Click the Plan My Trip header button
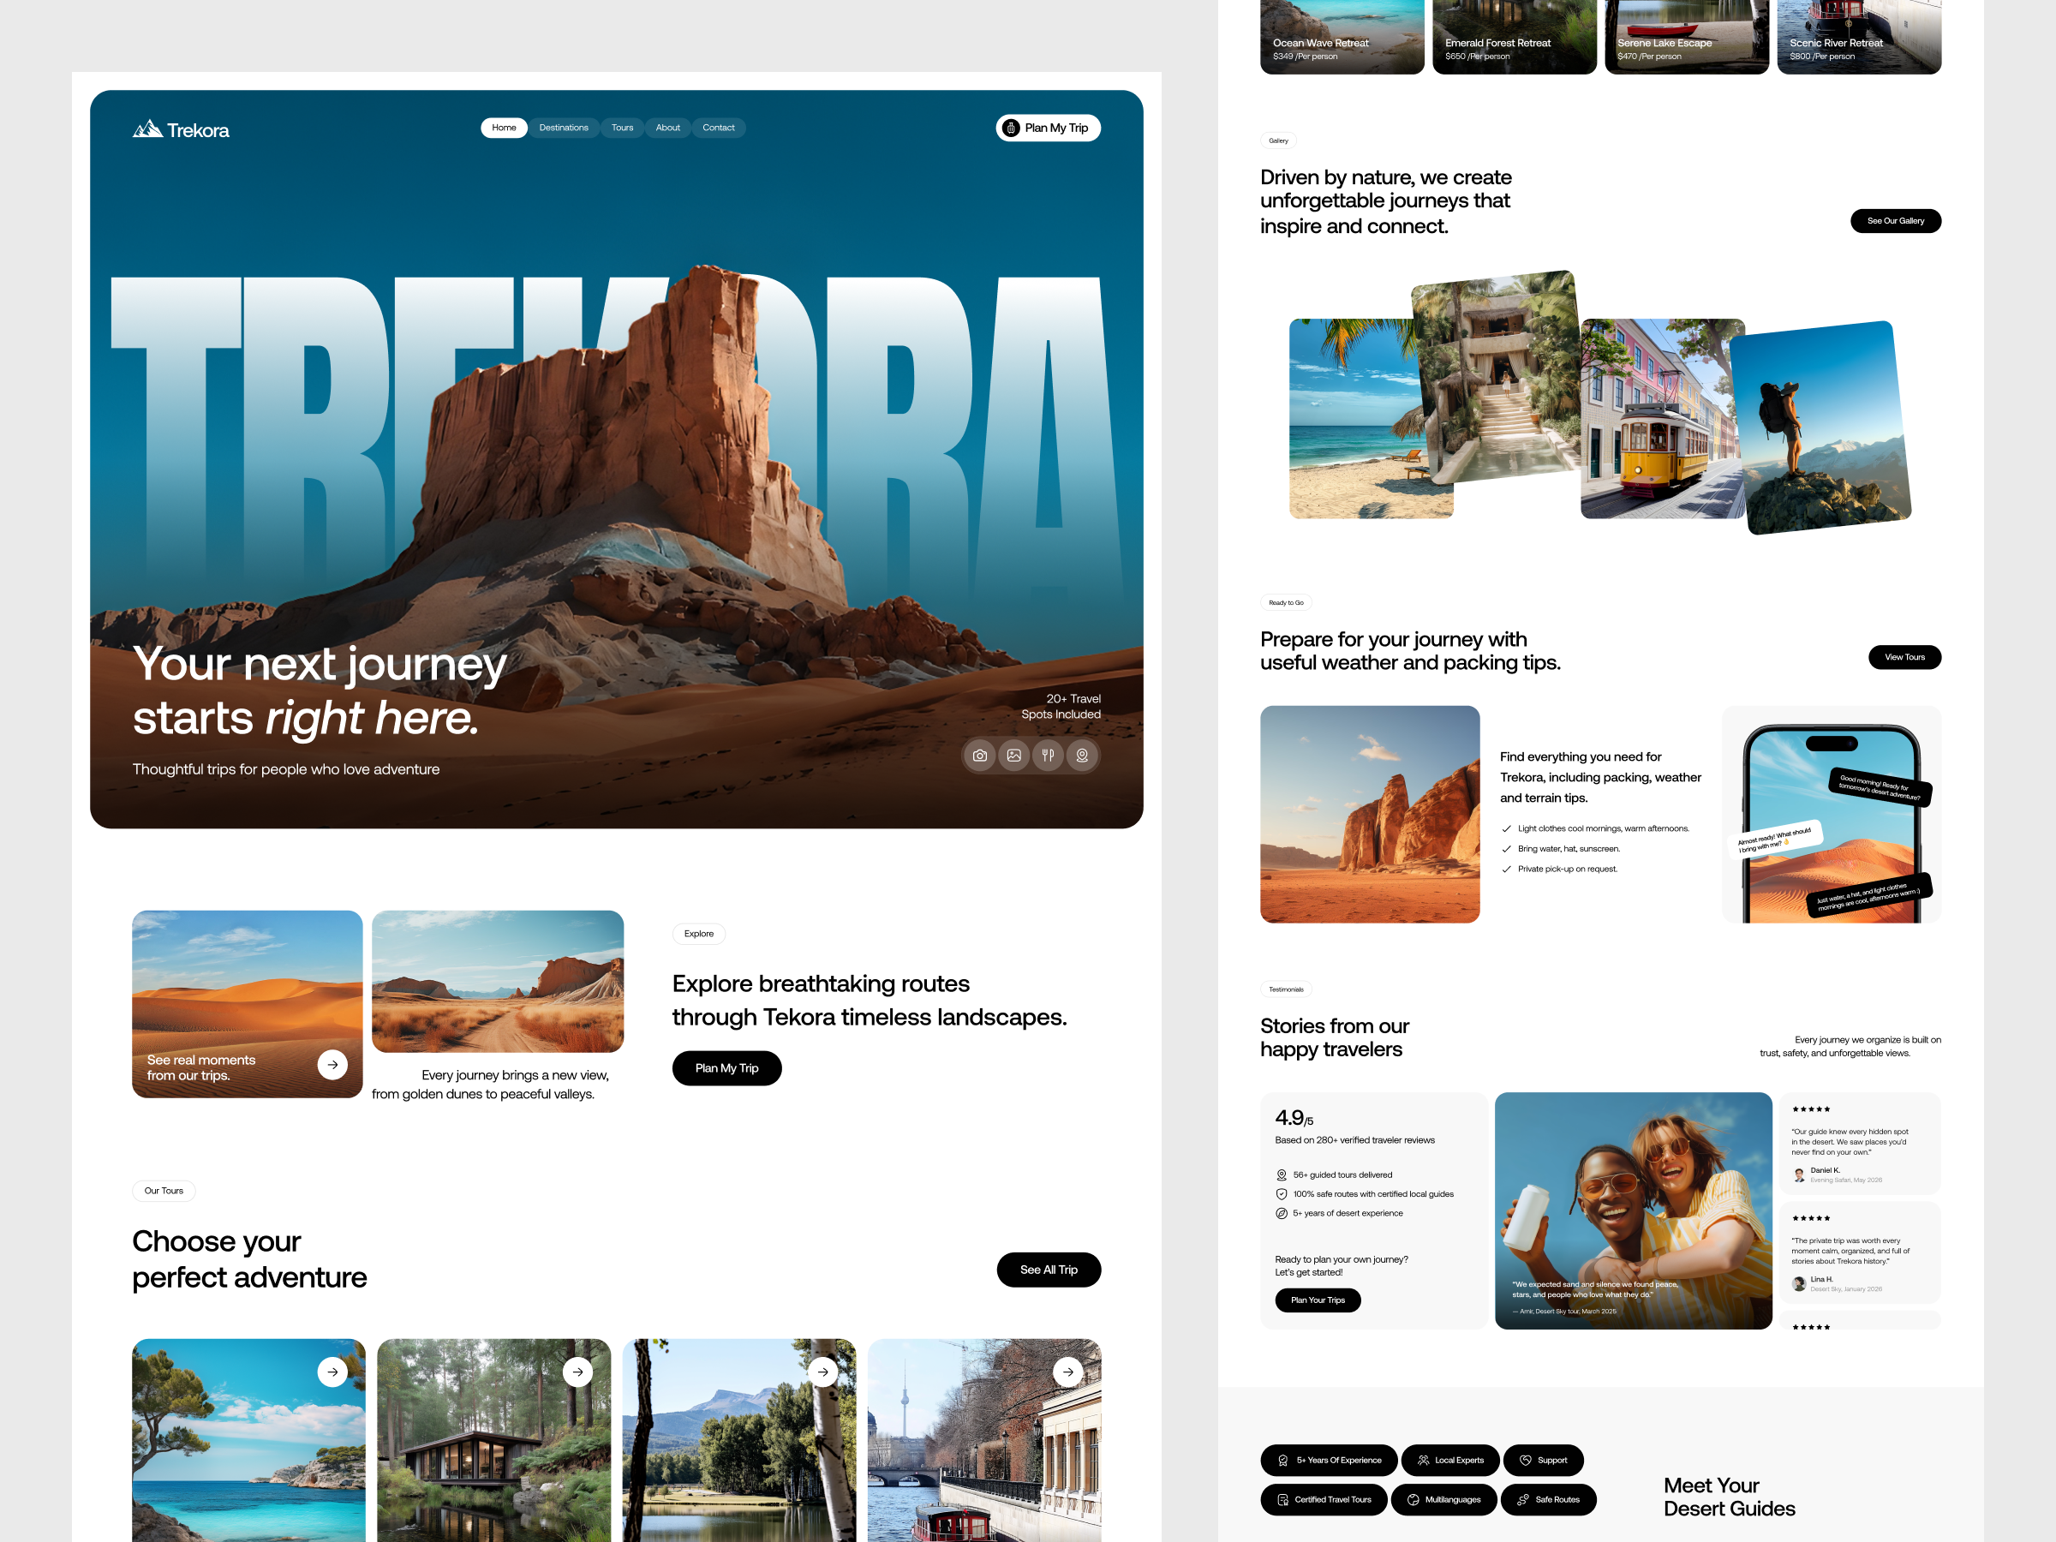The height and width of the screenshot is (1542, 2056). (x=1048, y=128)
